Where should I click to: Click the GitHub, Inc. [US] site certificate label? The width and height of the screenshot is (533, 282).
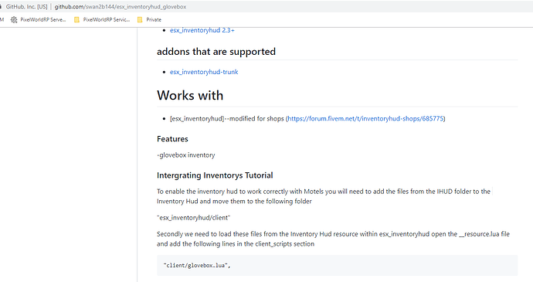pos(26,7)
